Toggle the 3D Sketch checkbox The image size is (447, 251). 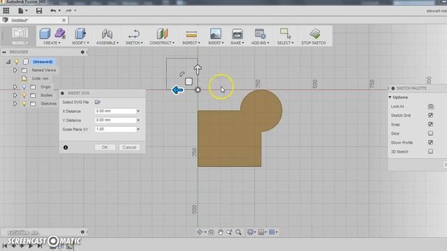point(430,151)
